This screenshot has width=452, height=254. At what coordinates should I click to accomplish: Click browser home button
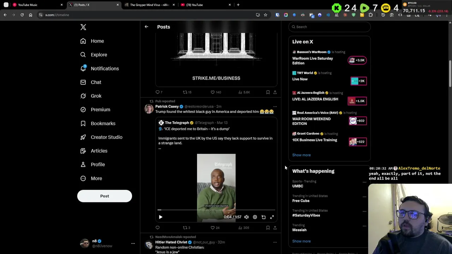pos(30,15)
